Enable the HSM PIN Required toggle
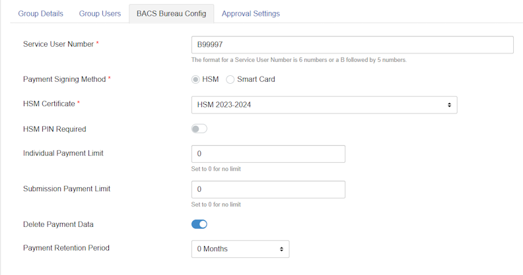 pyautogui.click(x=199, y=129)
